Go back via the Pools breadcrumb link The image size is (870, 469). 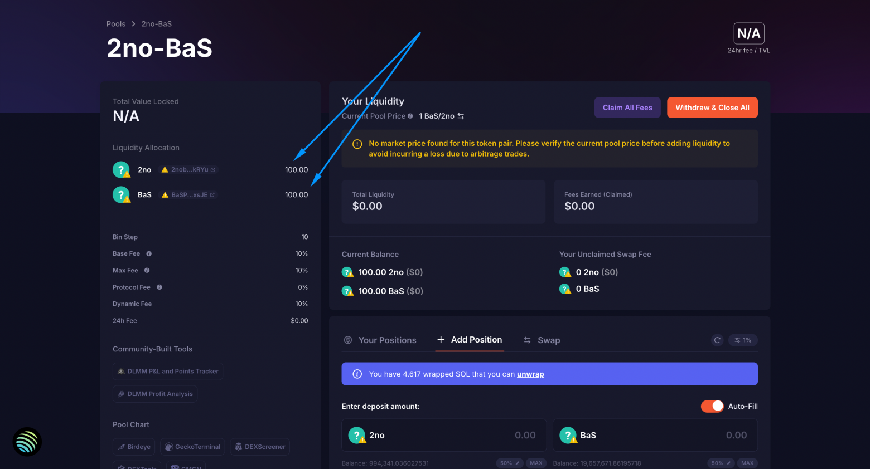coord(115,23)
